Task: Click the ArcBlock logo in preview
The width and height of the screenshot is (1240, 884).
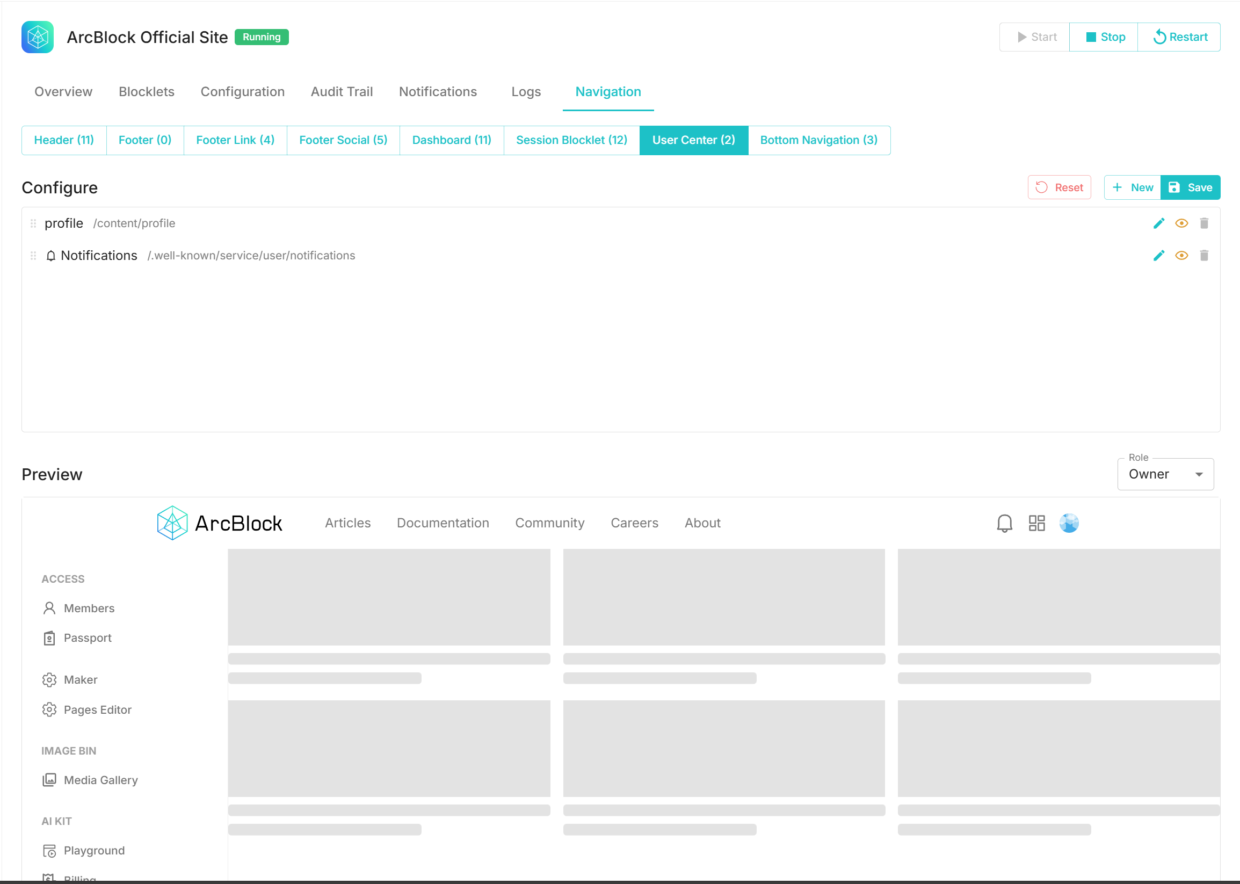Action: (219, 523)
